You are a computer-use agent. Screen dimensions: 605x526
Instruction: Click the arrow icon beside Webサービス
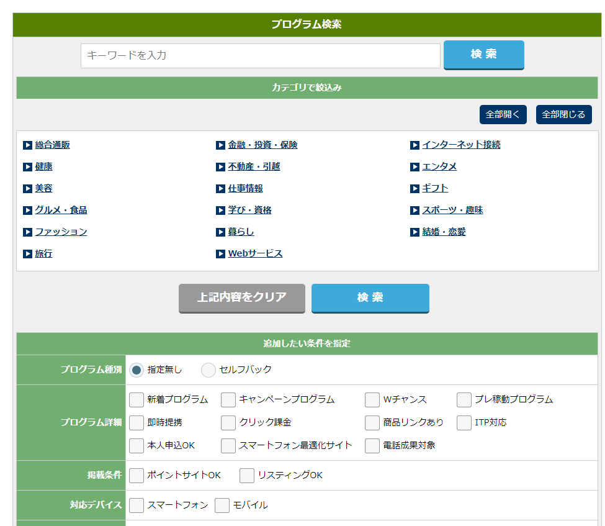220,254
